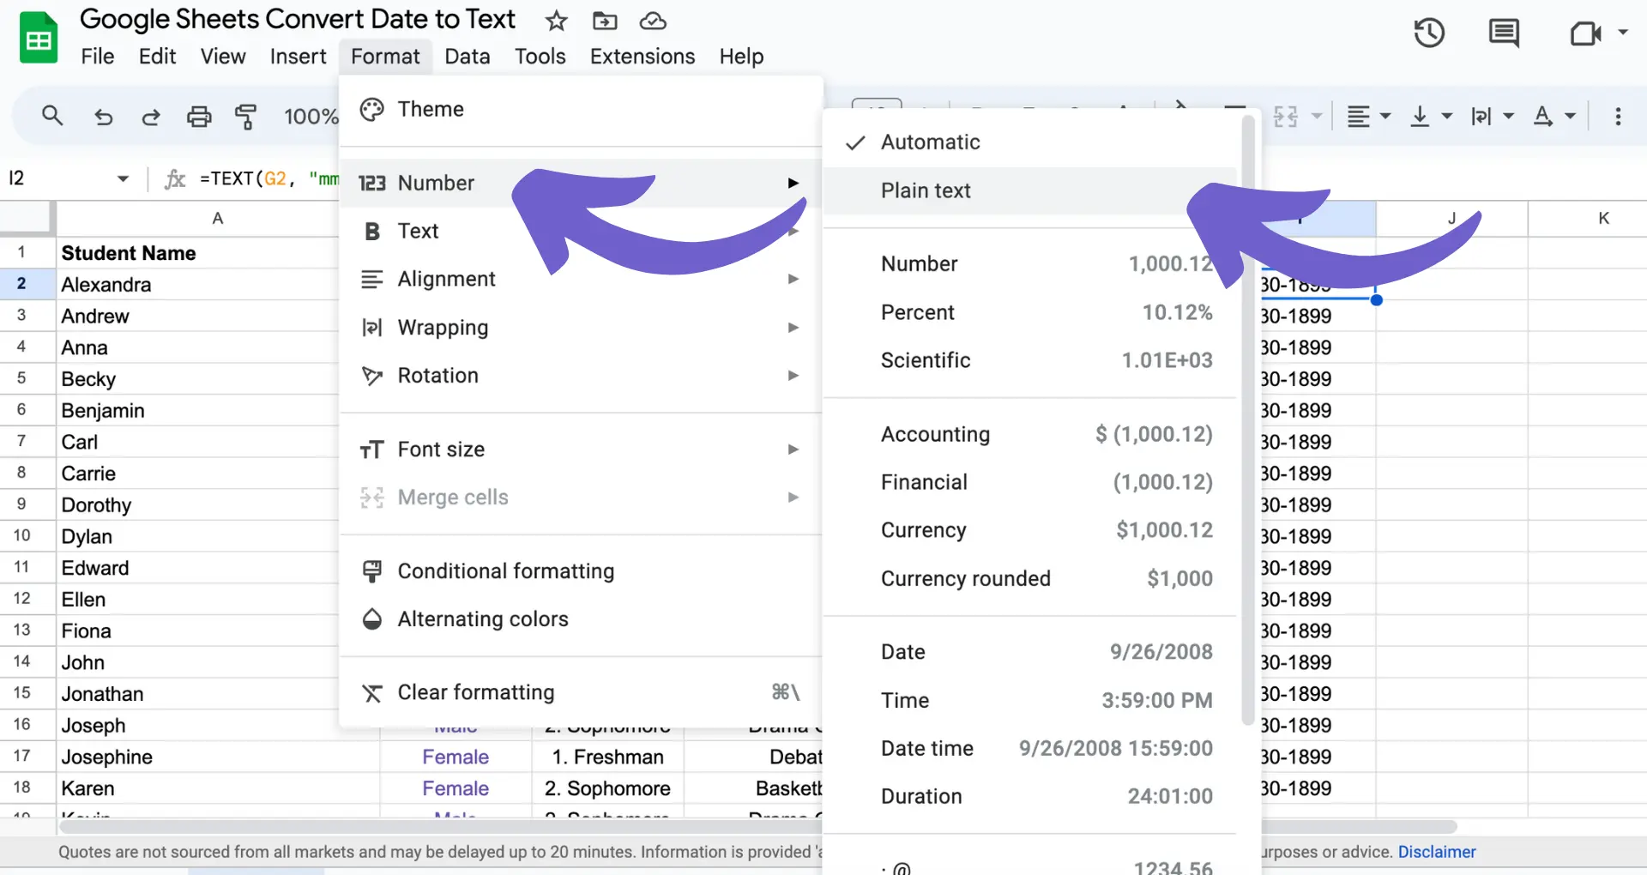Open the File menu
The height and width of the screenshot is (875, 1647).
click(x=98, y=57)
